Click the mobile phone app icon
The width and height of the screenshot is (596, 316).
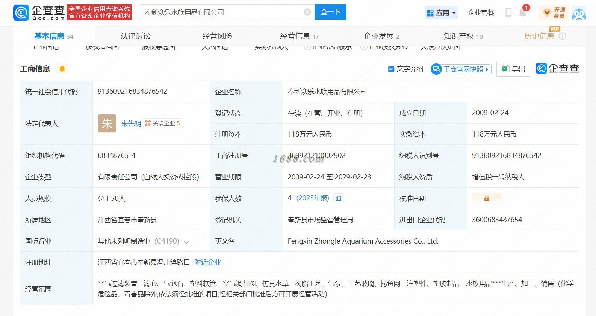pos(508,13)
